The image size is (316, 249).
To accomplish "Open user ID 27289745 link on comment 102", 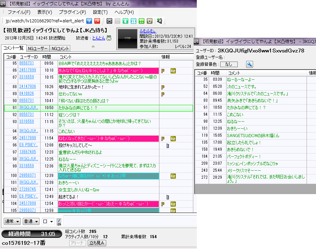I will [x=28, y=189].
